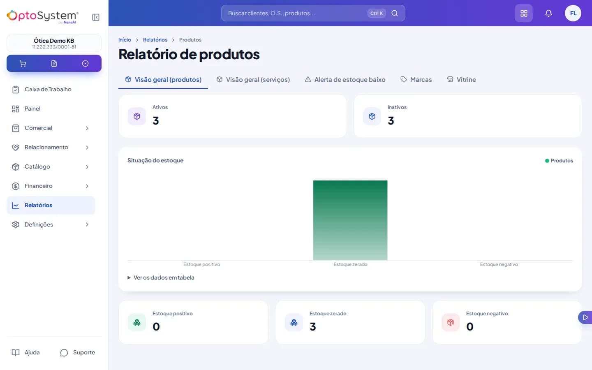The width and height of the screenshot is (592, 370).
Task: Click the OptoSystem logo
Action: tap(42, 16)
